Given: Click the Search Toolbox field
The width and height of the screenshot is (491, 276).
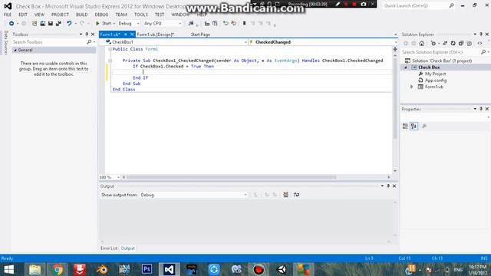Looking at the screenshot, I should pyautogui.click(x=50, y=42).
